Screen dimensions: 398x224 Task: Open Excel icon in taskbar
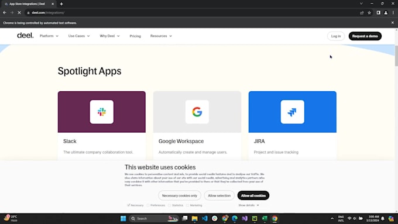(x=265, y=218)
